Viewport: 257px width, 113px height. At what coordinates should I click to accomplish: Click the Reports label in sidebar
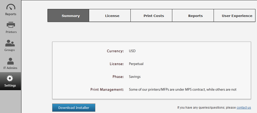click(11, 14)
